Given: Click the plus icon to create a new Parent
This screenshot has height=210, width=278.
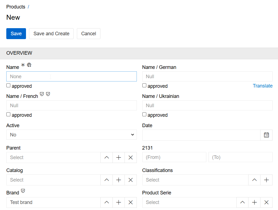Looking at the screenshot, I should [118, 157].
